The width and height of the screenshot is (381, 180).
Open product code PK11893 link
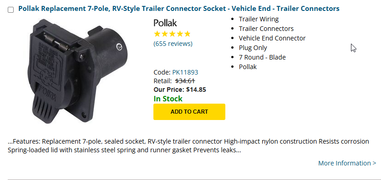pyautogui.click(x=185, y=72)
